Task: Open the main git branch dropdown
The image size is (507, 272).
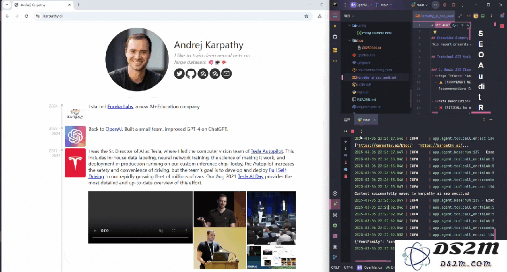Action: click(384, 5)
